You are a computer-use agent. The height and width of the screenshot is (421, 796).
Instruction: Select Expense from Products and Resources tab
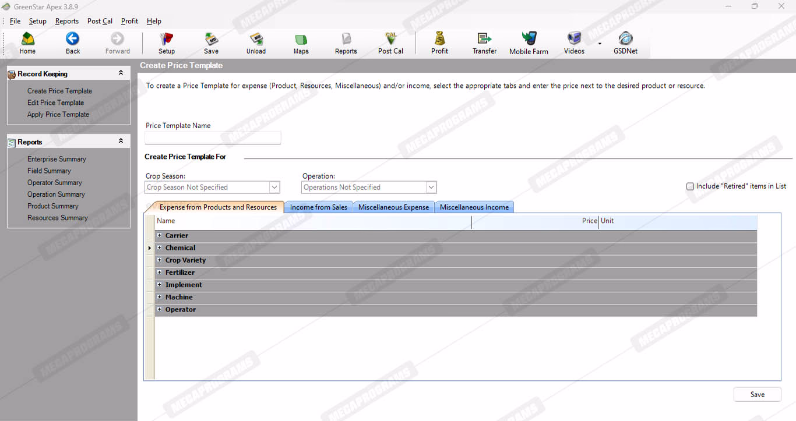[218, 207]
